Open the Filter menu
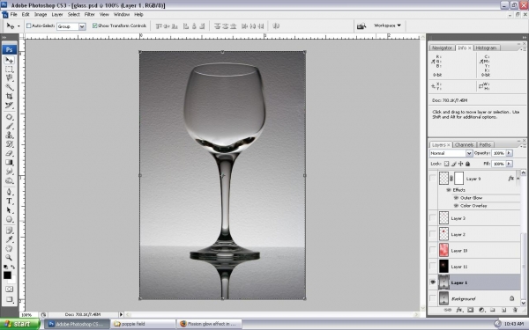This screenshot has width=529, height=330. (x=89, y=14)
